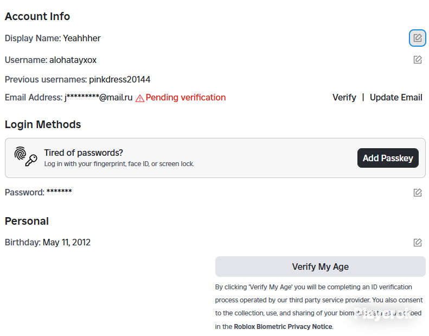Open the Roblox Biometric Privacy Notice
429x336 pixels.
[x=283, y=326]
